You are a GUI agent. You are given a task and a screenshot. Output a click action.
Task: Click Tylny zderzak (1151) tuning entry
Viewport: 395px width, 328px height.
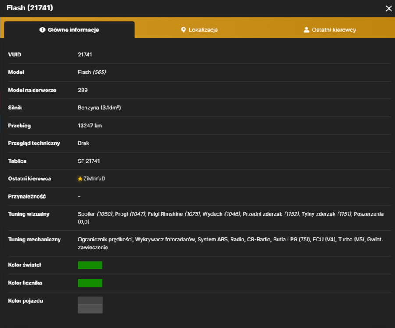(x=327, y=214)
